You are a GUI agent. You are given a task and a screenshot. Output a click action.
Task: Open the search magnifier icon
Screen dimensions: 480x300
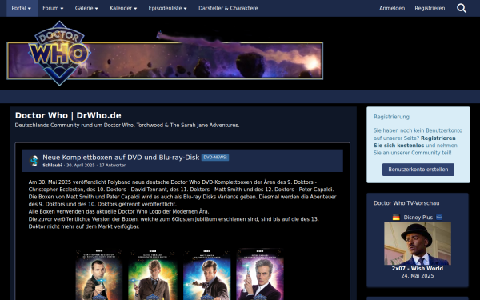(x=462, y=8)
